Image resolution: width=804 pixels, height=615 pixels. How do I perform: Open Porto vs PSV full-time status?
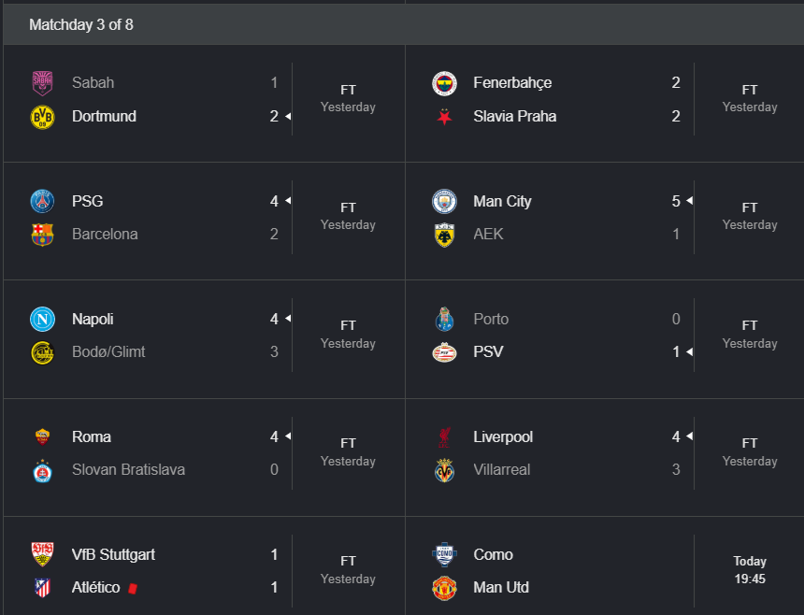coord(749,335)
